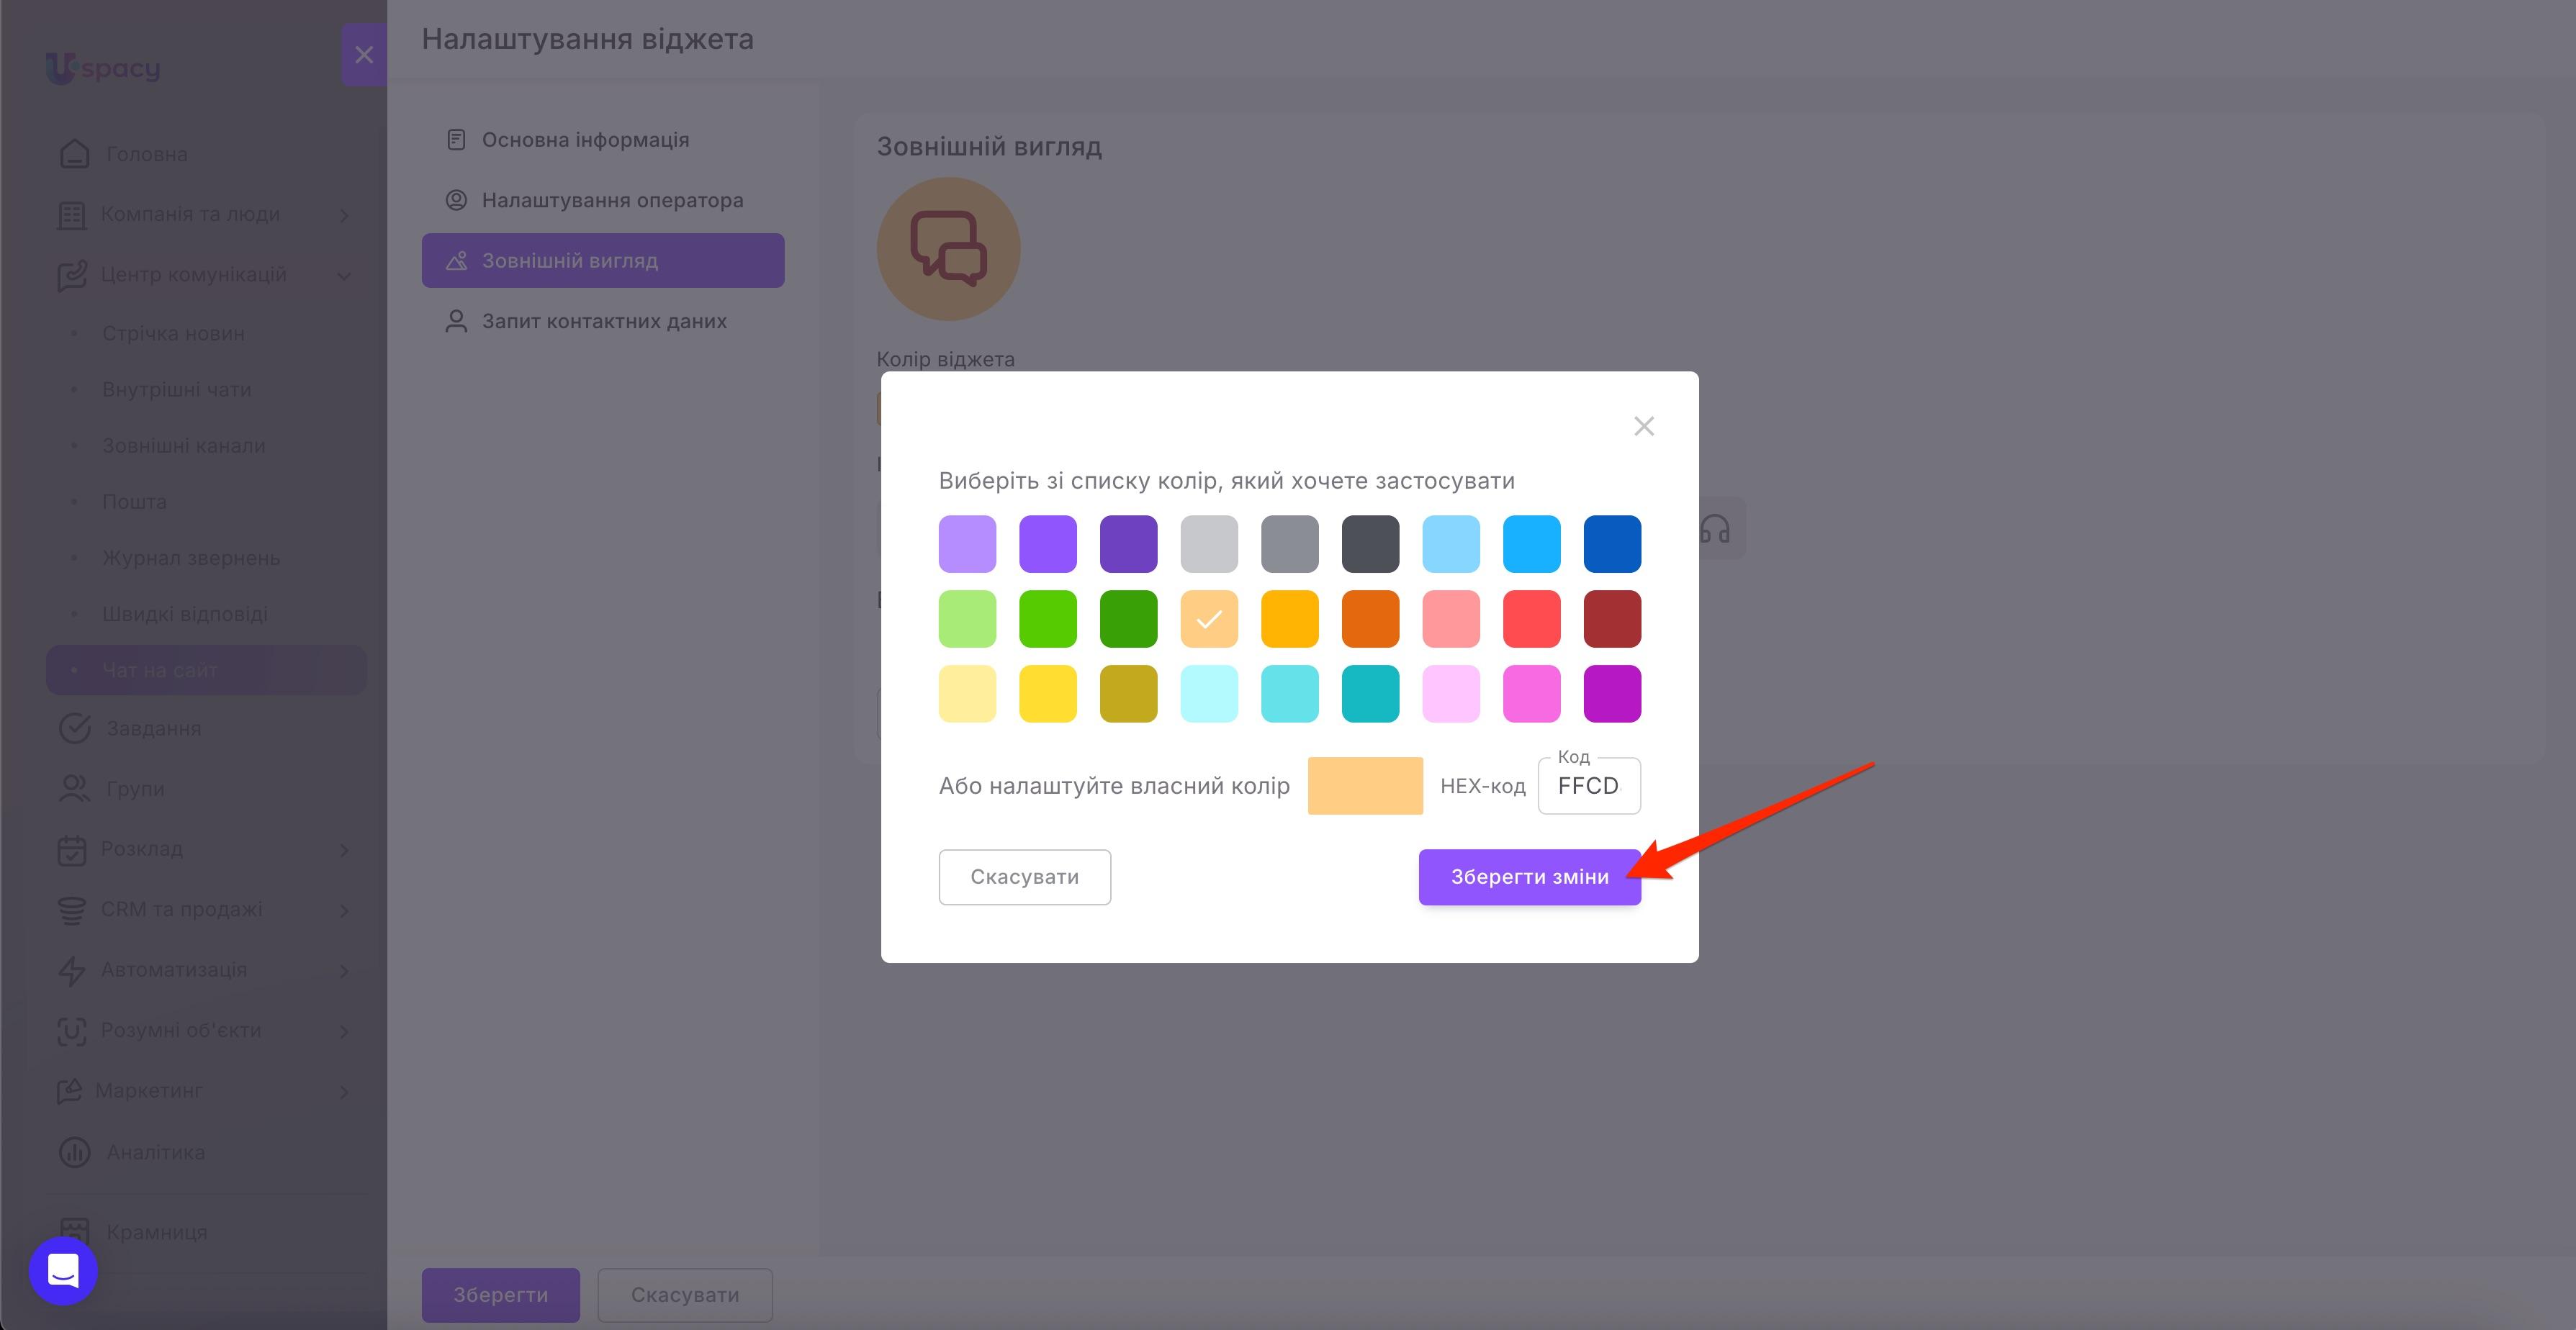Open the support chat launcher bubble
Viewport: 2576px width, 1330px height.
[63, 1271]
